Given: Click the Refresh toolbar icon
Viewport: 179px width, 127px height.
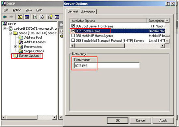Looking at the screenshot, I should click(x=35, y=17).
